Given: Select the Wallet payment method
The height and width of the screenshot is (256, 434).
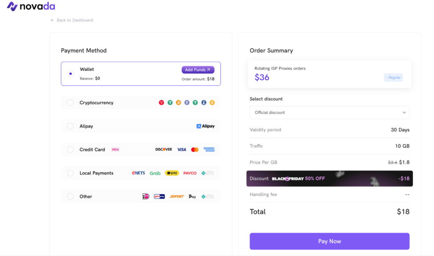Looking at the screenshot, I should 70,73.
